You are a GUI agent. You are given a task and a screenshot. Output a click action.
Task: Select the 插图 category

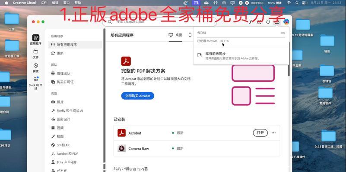coord(75,136)
